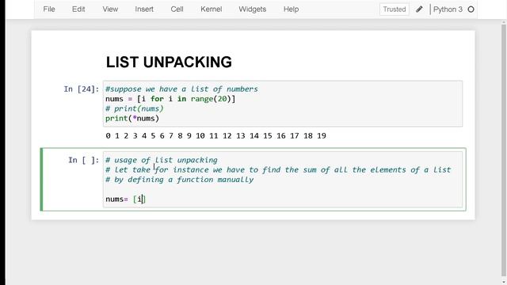This screenshot has width=507, height=285.
Task: Click the '# usage of list unpacking' comment
Action: [162, 160]
